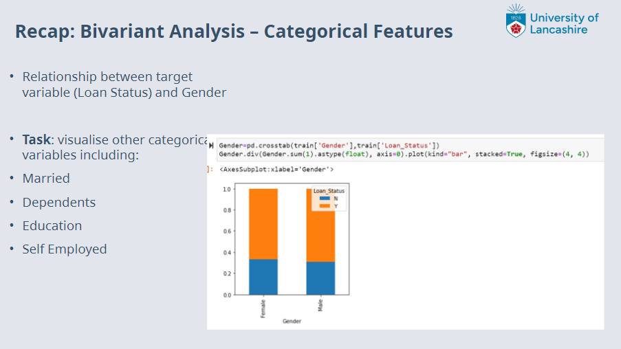Viewport: 621px width, 349px height.
Task: Click the 0.2 y-axis tick label
Action: pos(227,273)
